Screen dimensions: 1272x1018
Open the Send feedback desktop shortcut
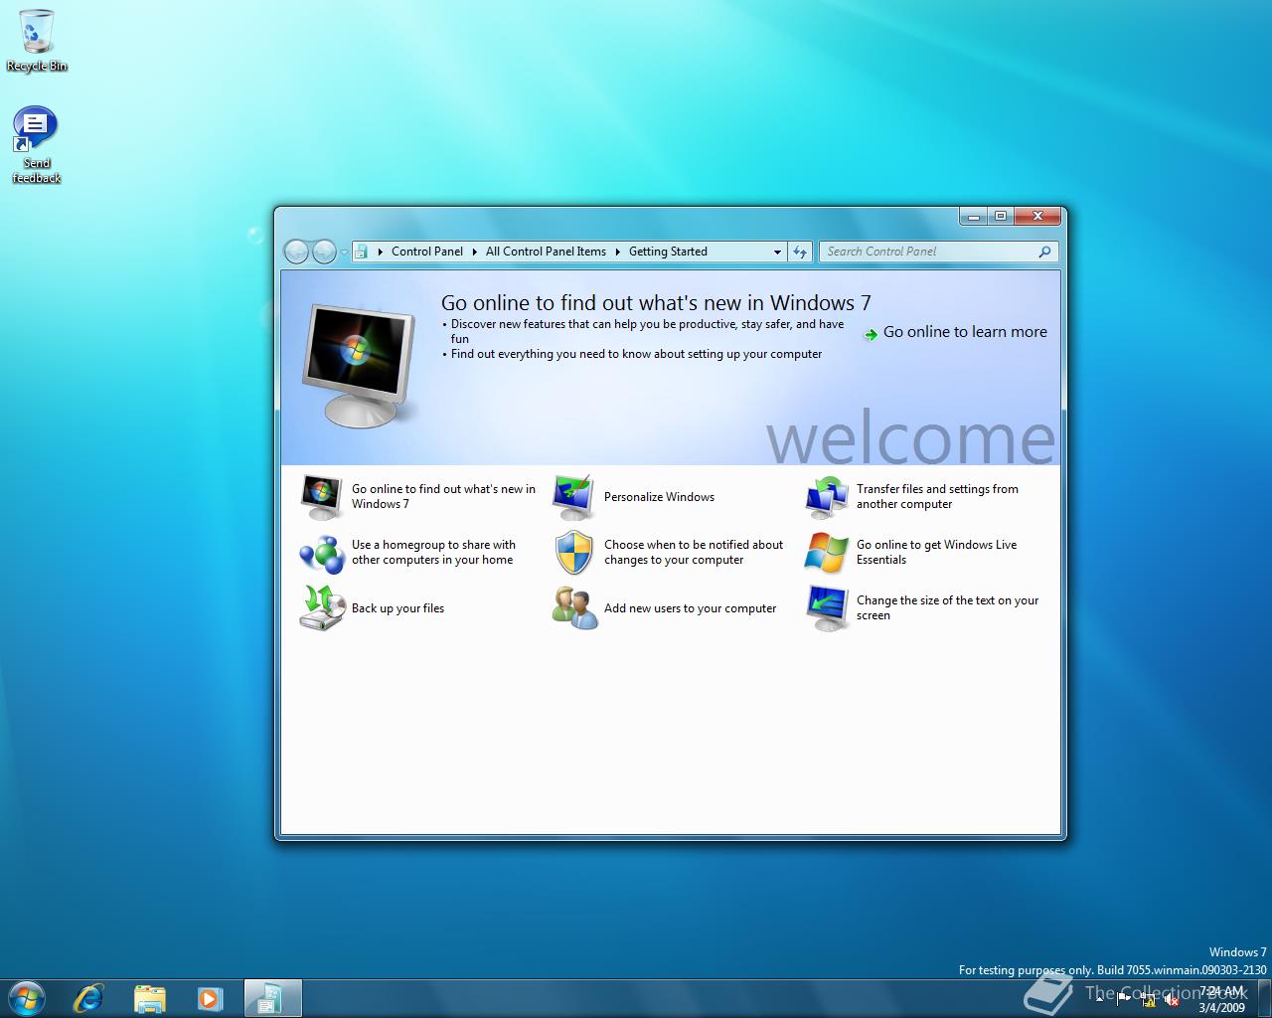click(x=36, y=145)
